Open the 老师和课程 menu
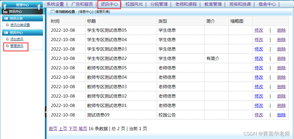This screenshot has width=294, height=139. coord(186,4)
